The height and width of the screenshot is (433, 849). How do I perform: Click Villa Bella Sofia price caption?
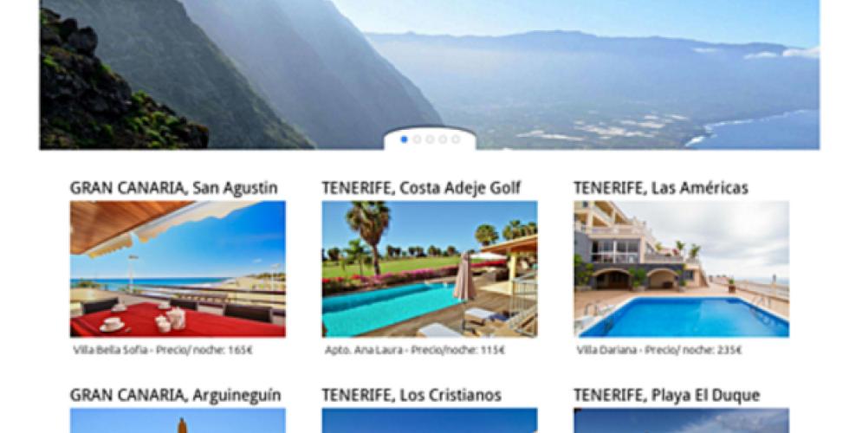pyautogui.click(x=163, y=350)
